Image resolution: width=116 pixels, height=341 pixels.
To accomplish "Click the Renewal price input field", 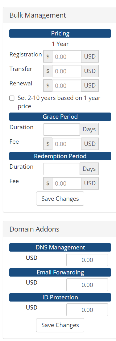I will 67,86.
